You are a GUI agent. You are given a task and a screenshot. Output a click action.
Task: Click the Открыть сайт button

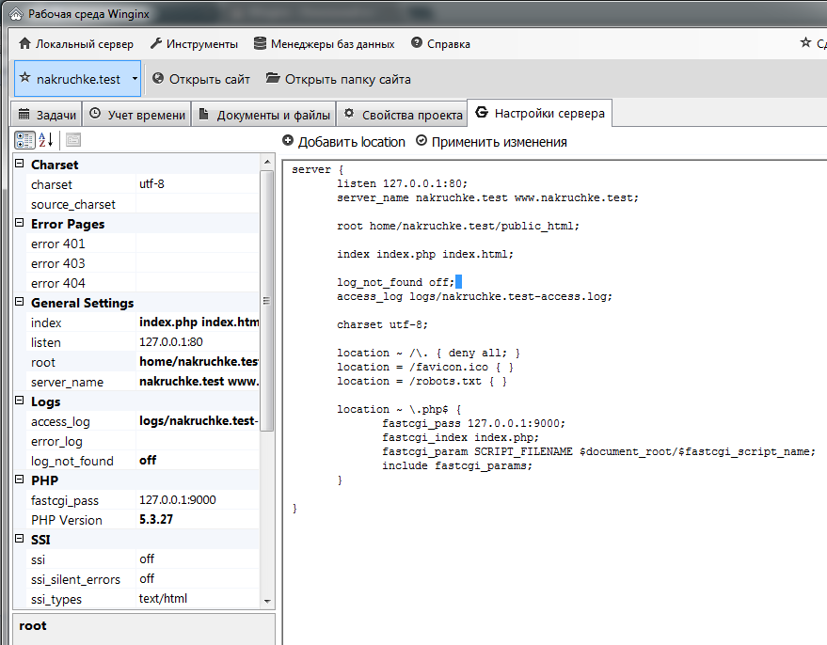click(201, 79)
